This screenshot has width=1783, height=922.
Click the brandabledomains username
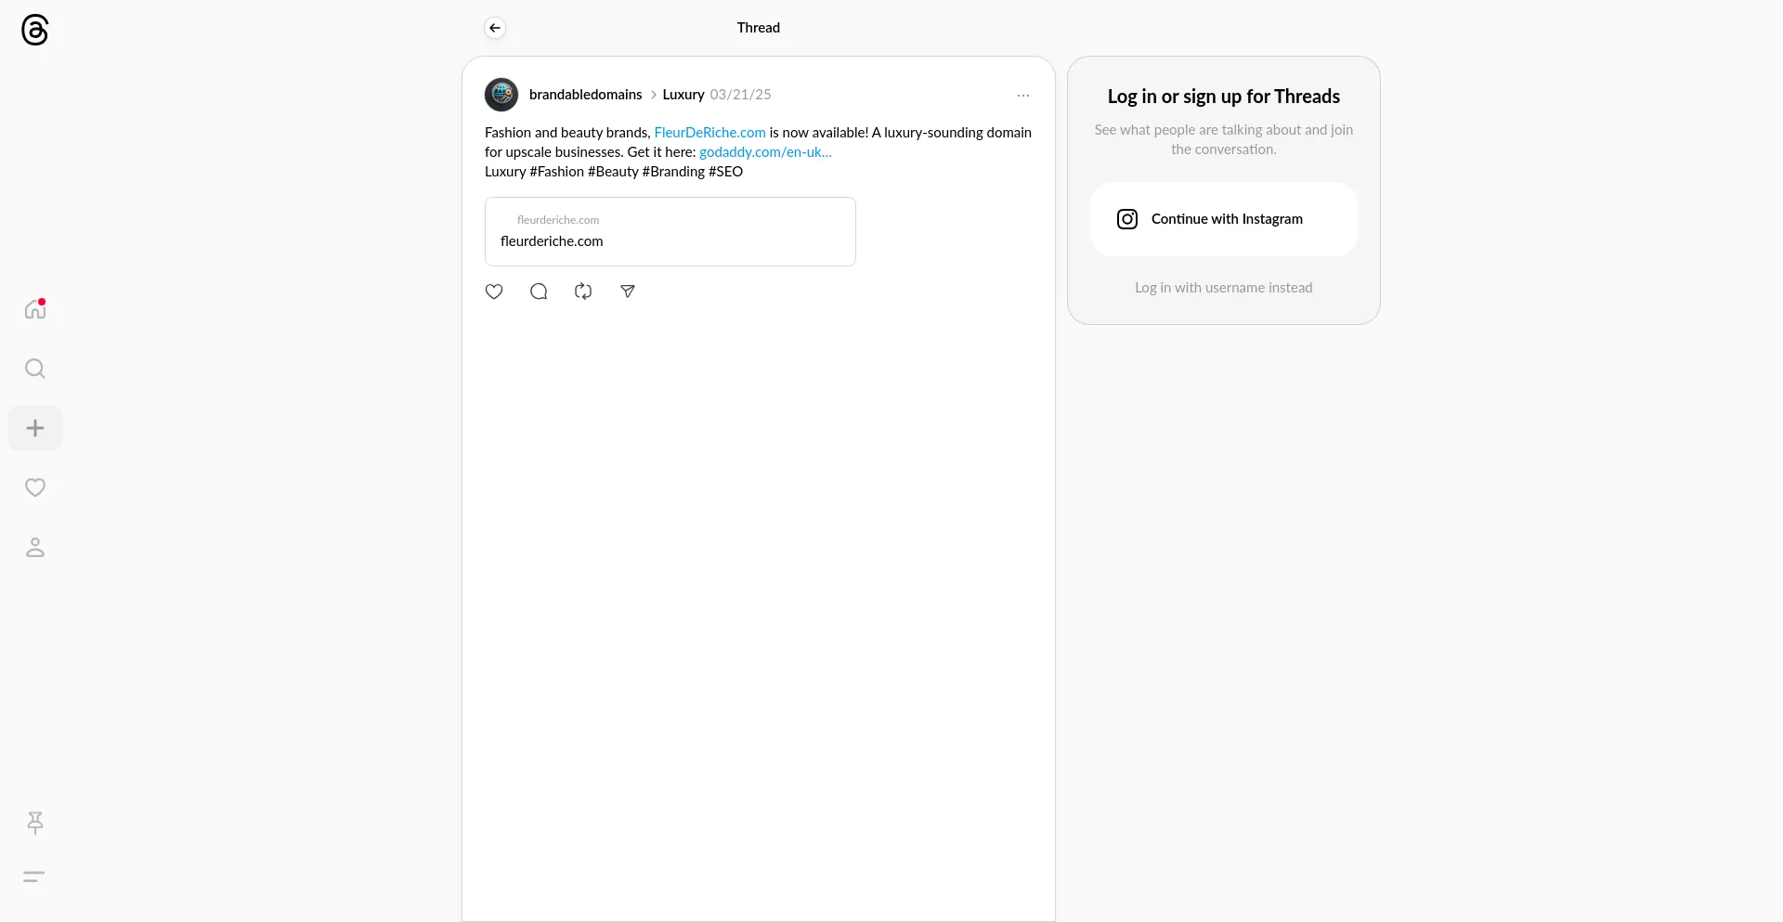click(x=586, y=95)
